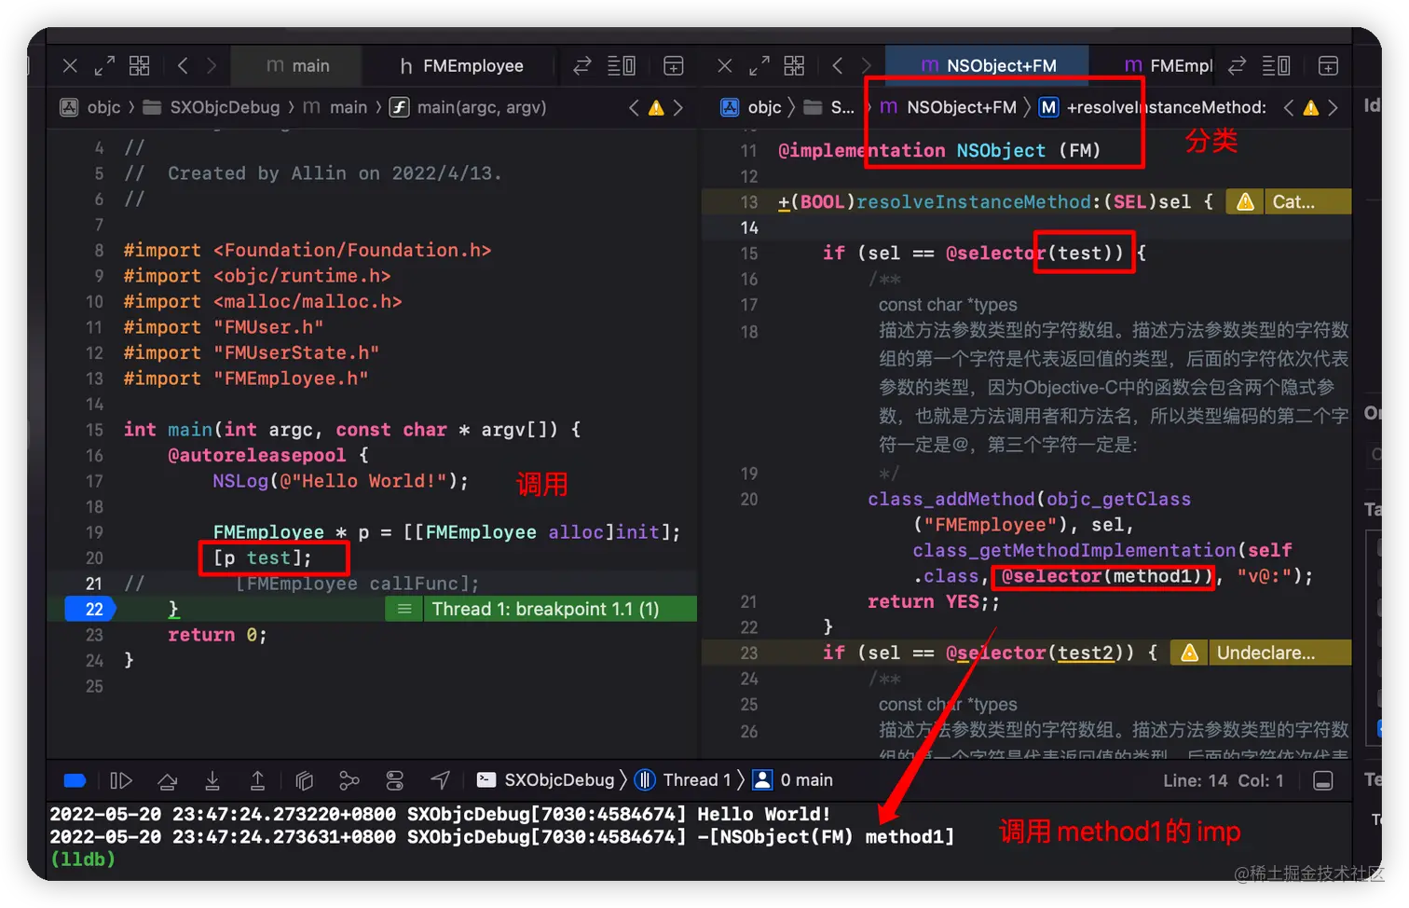Expand the right editor to full view

759,65
